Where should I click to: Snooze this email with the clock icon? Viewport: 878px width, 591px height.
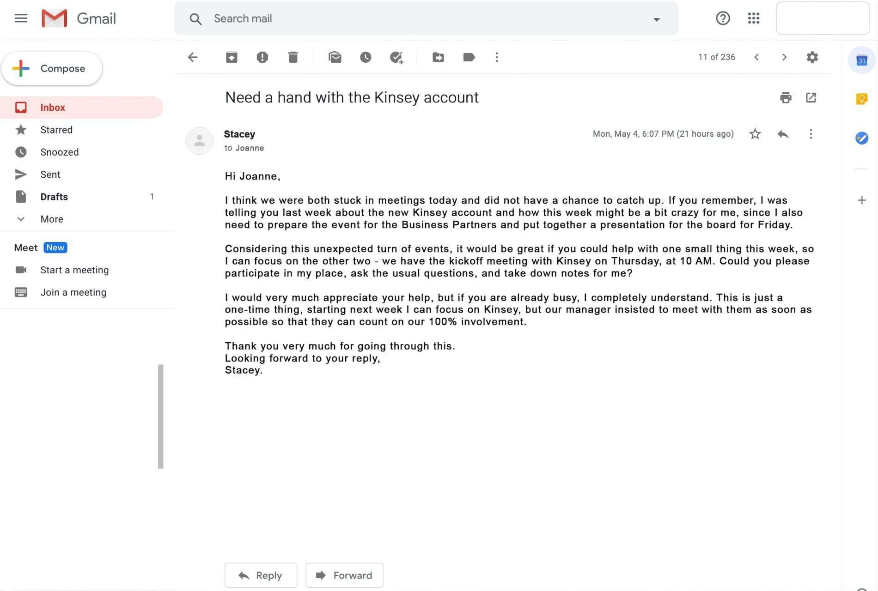tap(366, 57)
